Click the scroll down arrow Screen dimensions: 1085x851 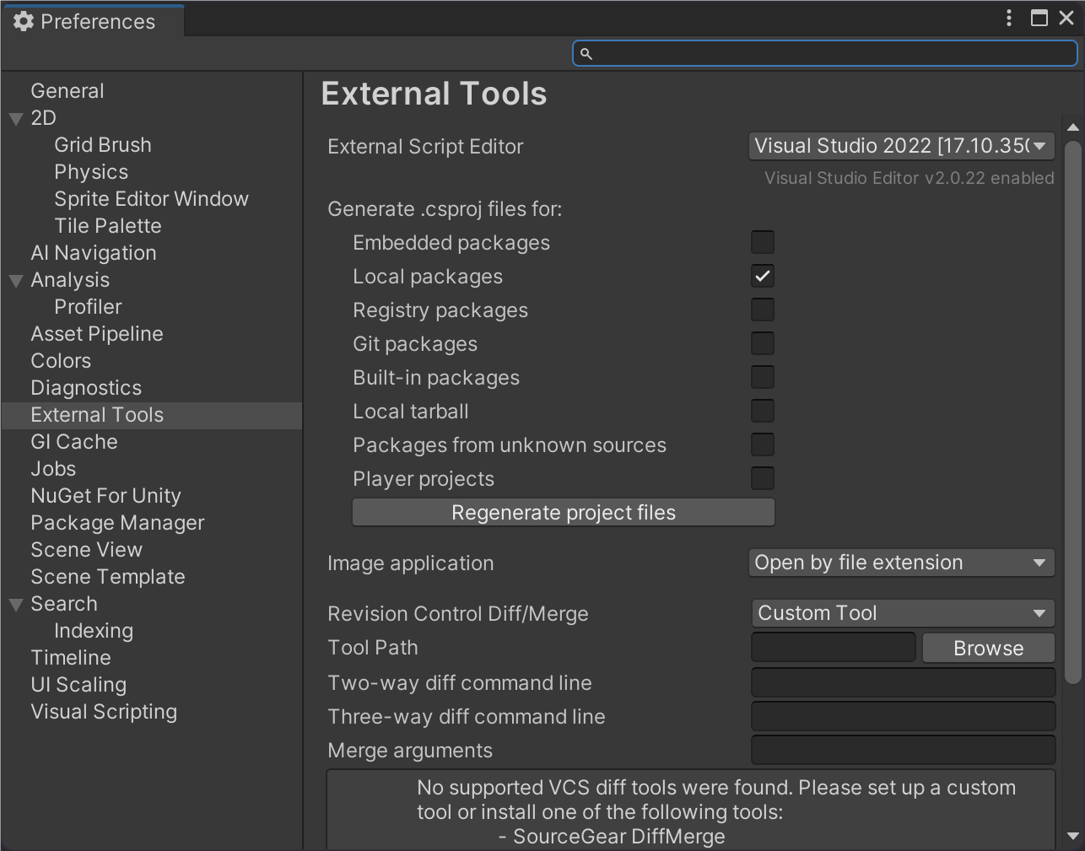pos(1073,836)
